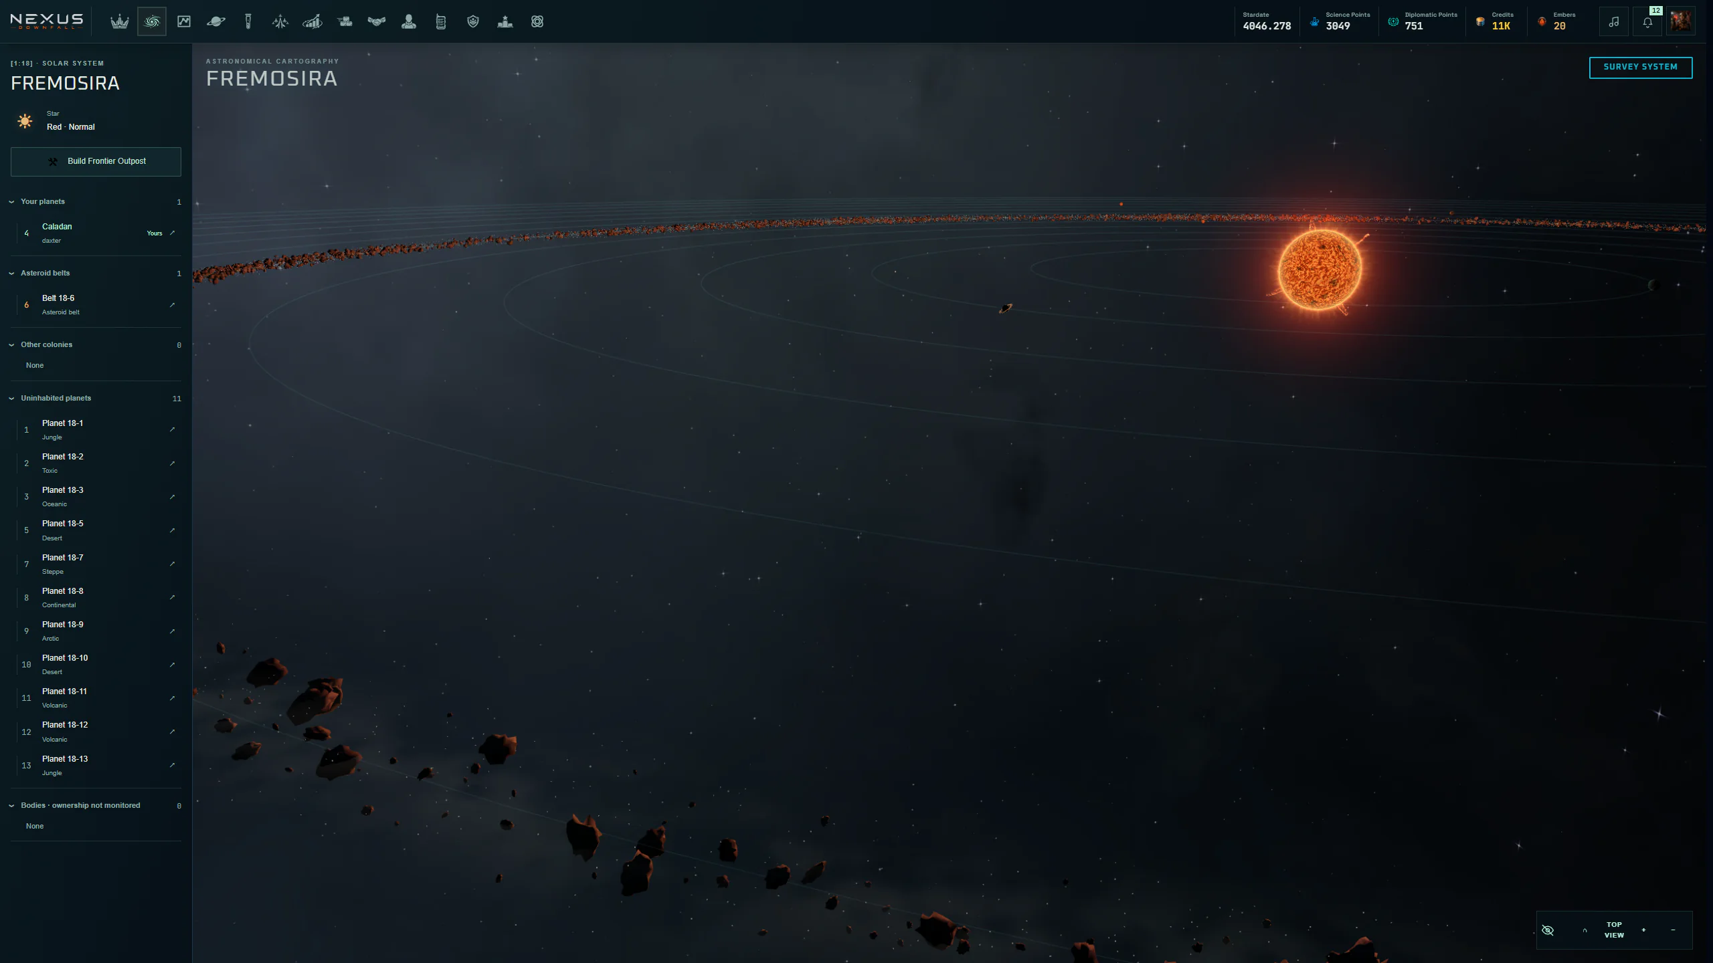Collapse Bodies ownership not monitored section
This screenshot has width=1713, height=963.
tap(95, 806)
